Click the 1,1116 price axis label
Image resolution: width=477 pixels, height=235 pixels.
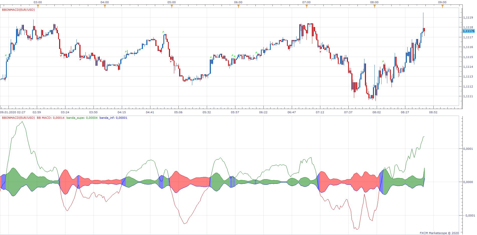[468, 47]
